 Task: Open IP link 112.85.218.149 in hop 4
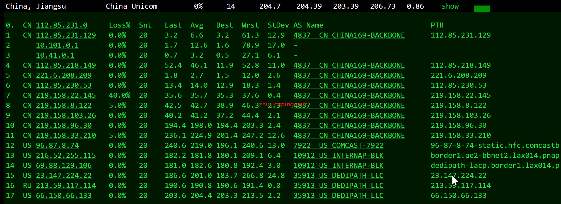point(66,65)
